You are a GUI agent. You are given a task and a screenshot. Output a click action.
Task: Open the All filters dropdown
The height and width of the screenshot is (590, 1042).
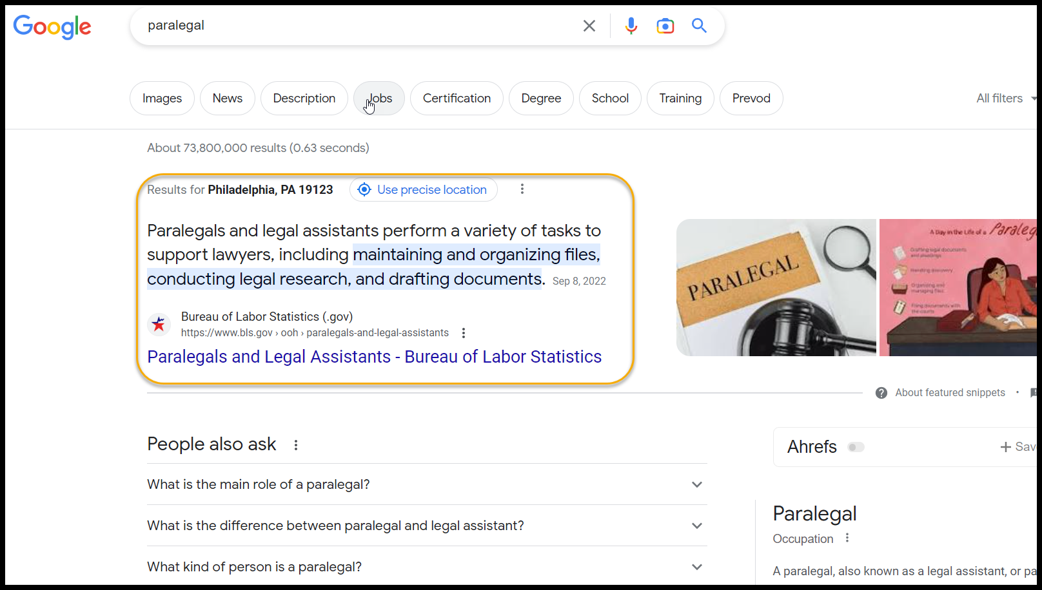tap(1003, 99)
